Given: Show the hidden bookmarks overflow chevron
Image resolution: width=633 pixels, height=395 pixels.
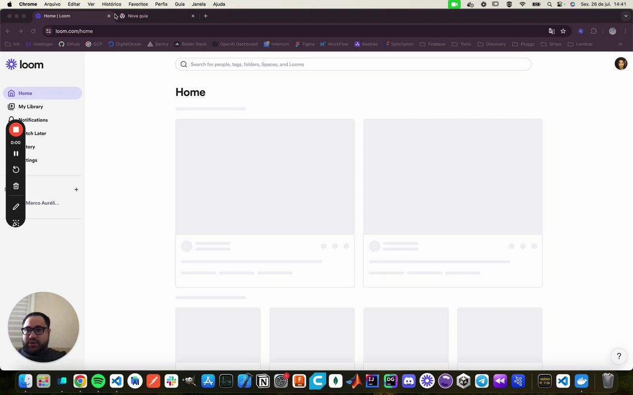Looking at the screenshot, I should [x=620, y=44].
